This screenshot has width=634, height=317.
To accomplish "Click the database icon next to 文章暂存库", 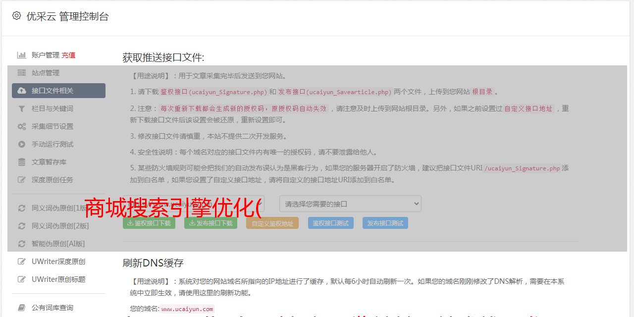I will (x=22, y=162).
